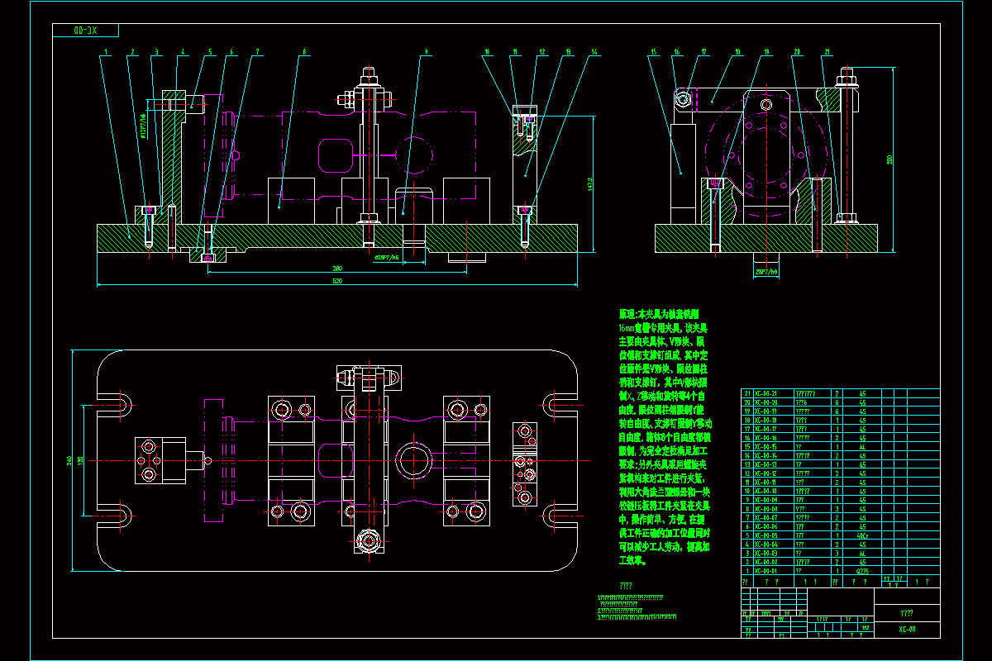Click the AL material cell in row 15
Viewport: 992px width, 661px height.
point(862,446)
